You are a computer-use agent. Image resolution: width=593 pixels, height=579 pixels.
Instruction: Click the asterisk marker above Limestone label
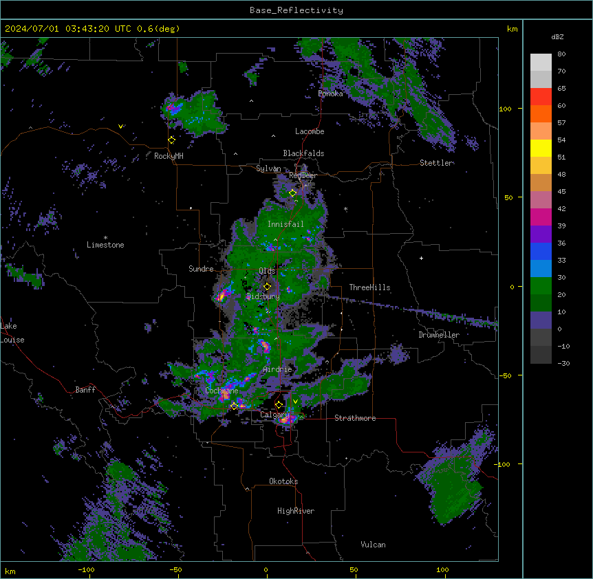tap(105, 238)
